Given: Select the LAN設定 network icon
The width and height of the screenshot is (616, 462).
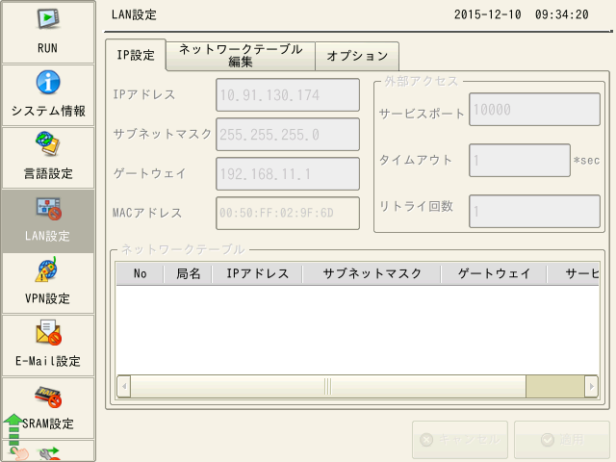Looking at the screenshot, I should [48, 208].
